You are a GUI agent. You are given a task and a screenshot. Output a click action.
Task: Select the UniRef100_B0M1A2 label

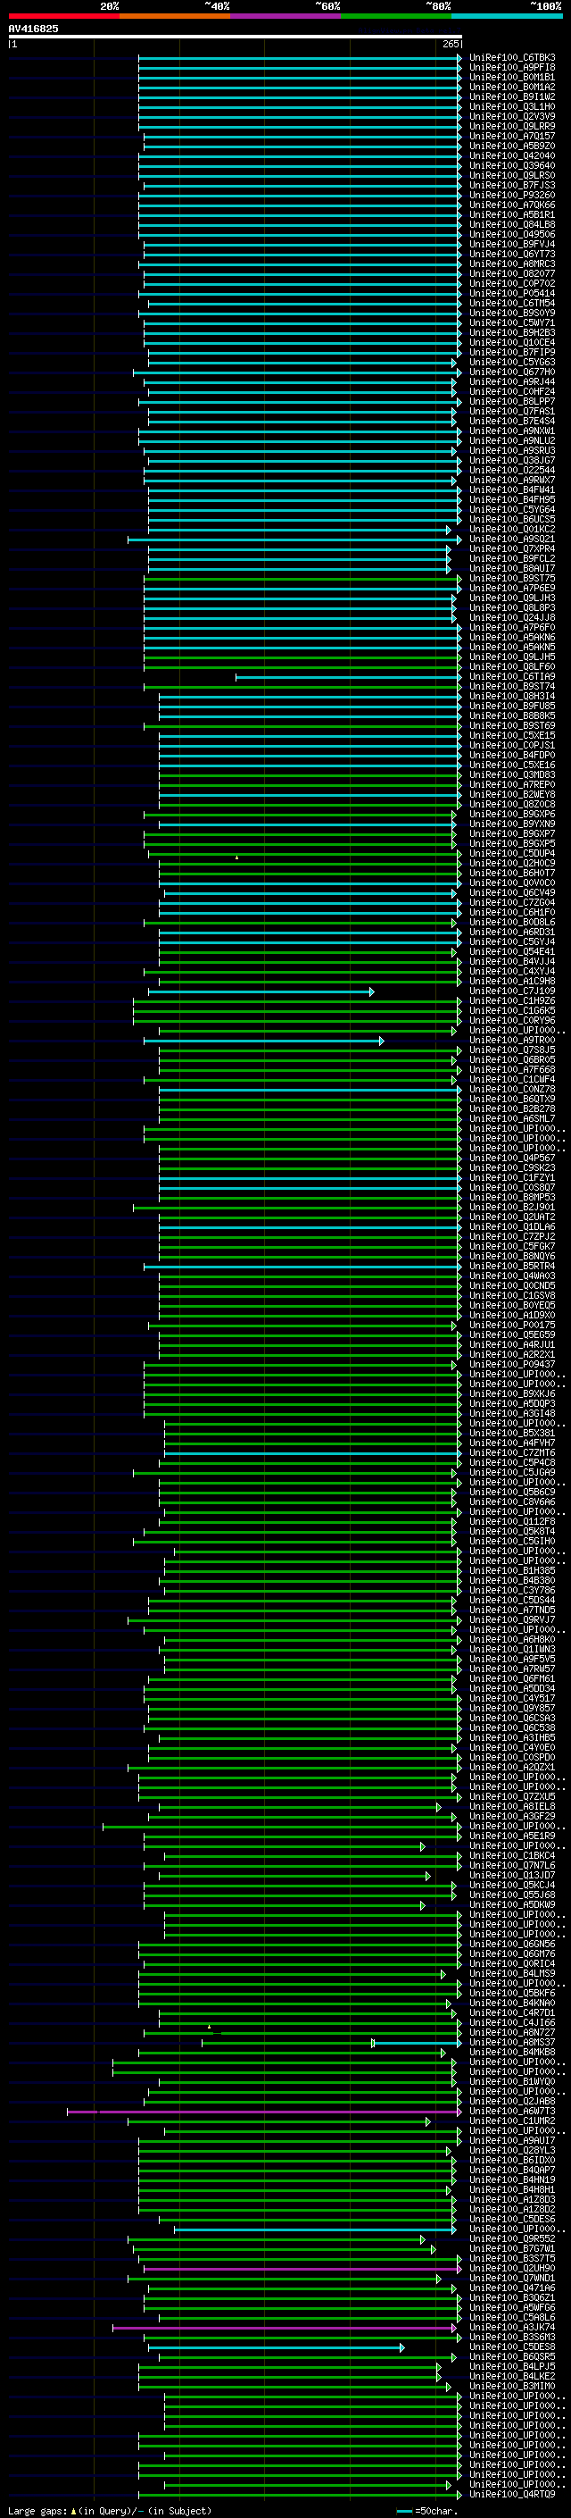(x=512, y=87)
